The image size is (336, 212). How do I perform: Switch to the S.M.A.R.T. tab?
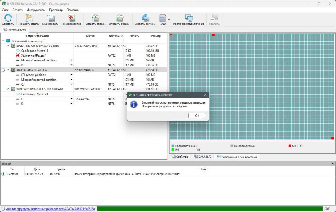point(202,157)
